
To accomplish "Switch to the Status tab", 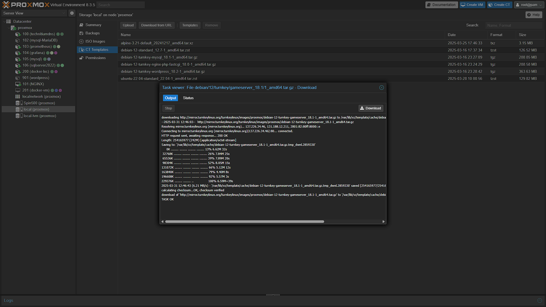I will coord(188,98).
